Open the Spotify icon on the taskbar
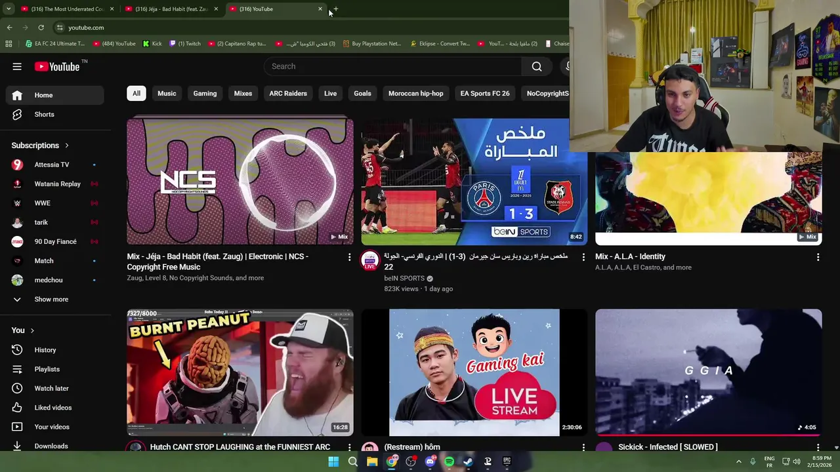The width and height of the screenshot is (840, 472). point(449,462)
